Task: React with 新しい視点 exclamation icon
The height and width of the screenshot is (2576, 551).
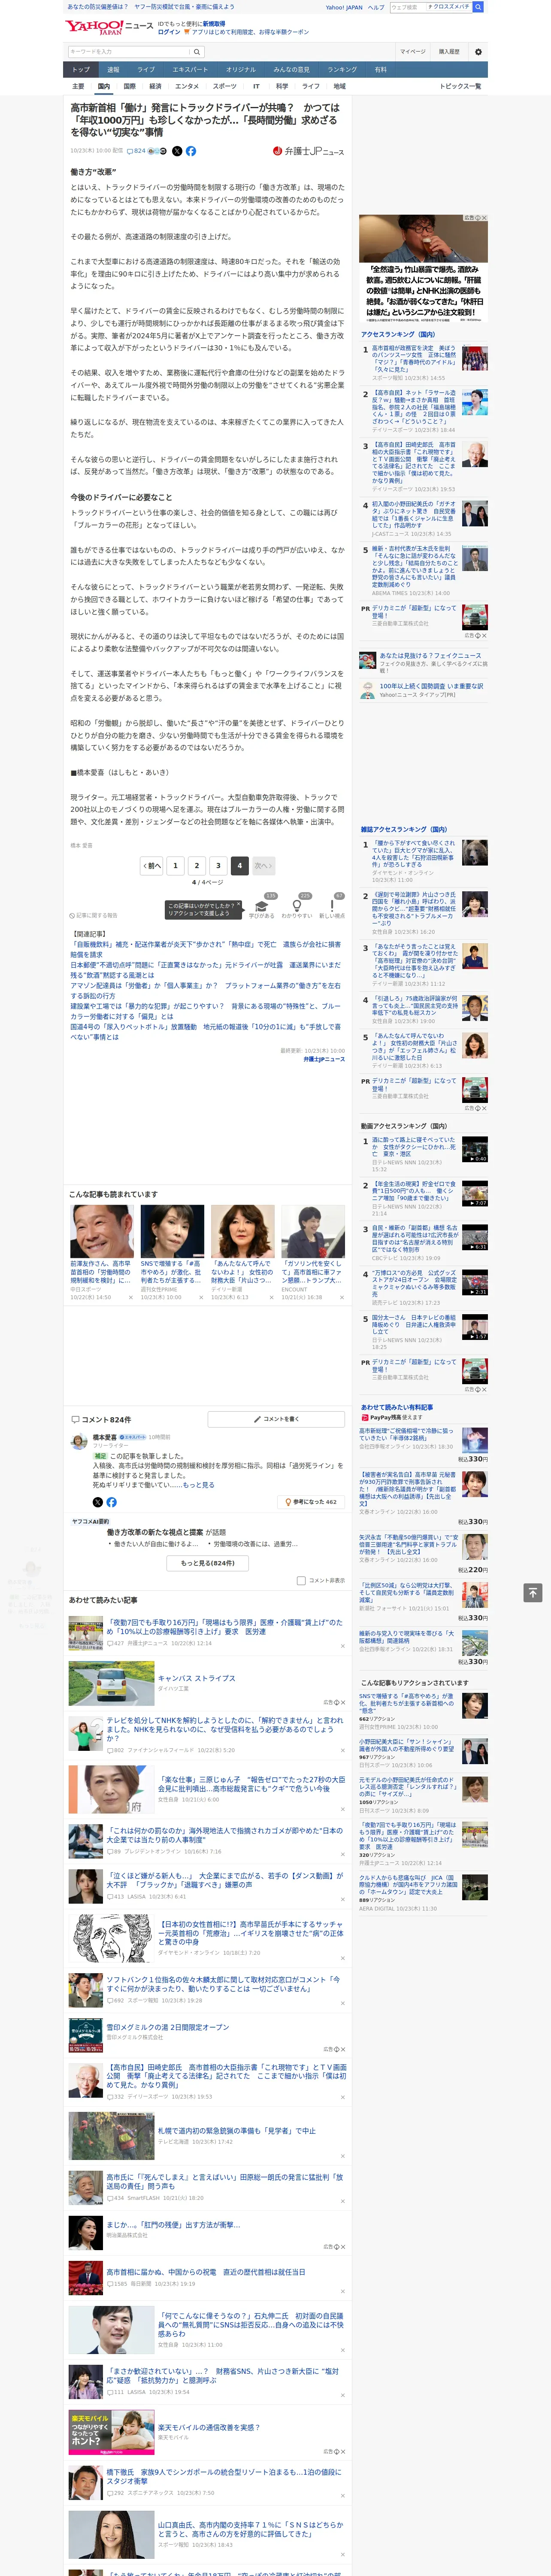Action: [332, 905]
